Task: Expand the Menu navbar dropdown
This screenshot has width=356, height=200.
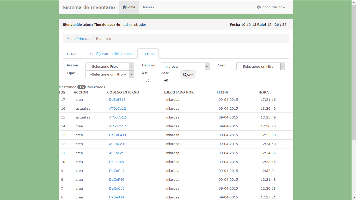Action: 149,7
